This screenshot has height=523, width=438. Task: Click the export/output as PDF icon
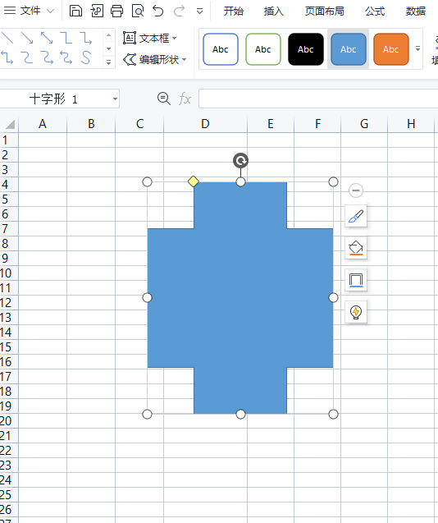coord(97,11)
